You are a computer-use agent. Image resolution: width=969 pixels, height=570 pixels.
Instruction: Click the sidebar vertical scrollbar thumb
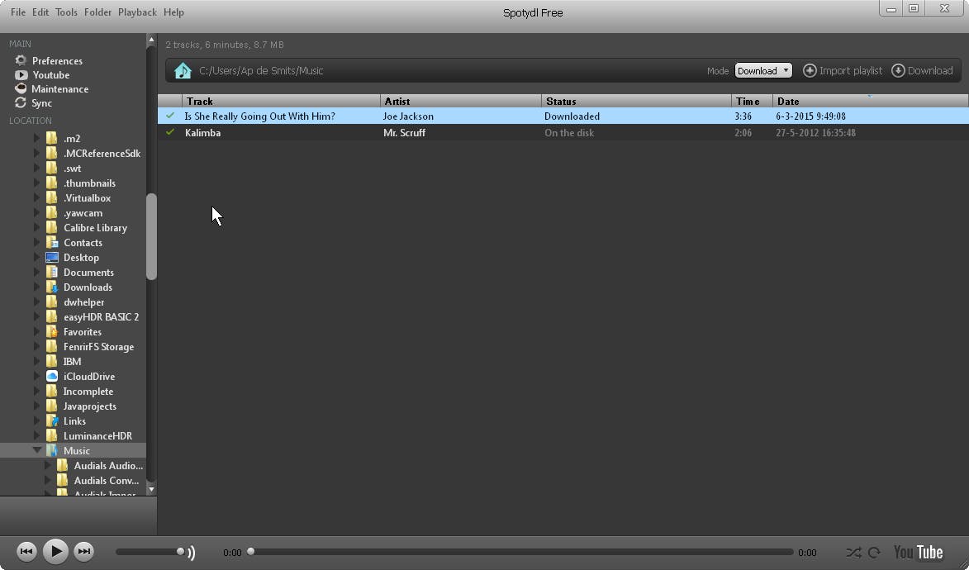point(151,237)
